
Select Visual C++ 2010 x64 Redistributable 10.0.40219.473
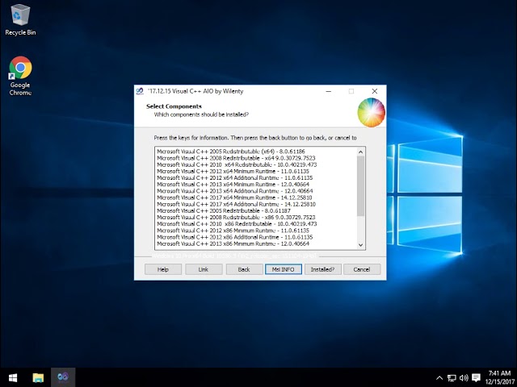[237, 164]
